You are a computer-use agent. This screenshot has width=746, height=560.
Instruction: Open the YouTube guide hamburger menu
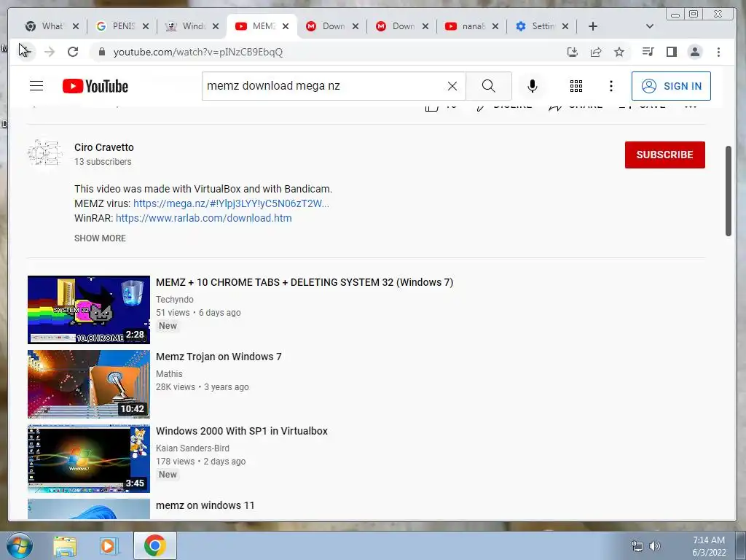pyautogui.click(x=36, y=86)
